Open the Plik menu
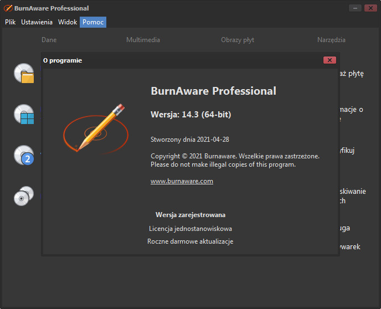This screenshot has width=381, height=309. click(10, 22)
